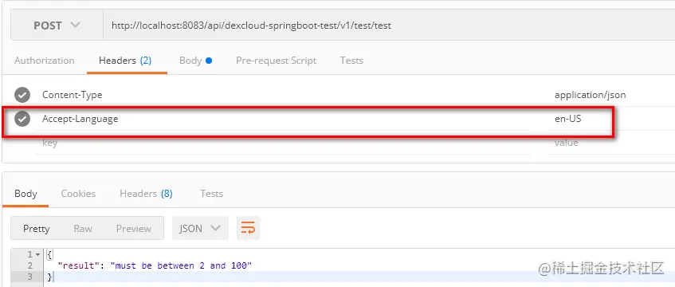
Task: Open the POST method dropdown
Action: coord(57,26)
